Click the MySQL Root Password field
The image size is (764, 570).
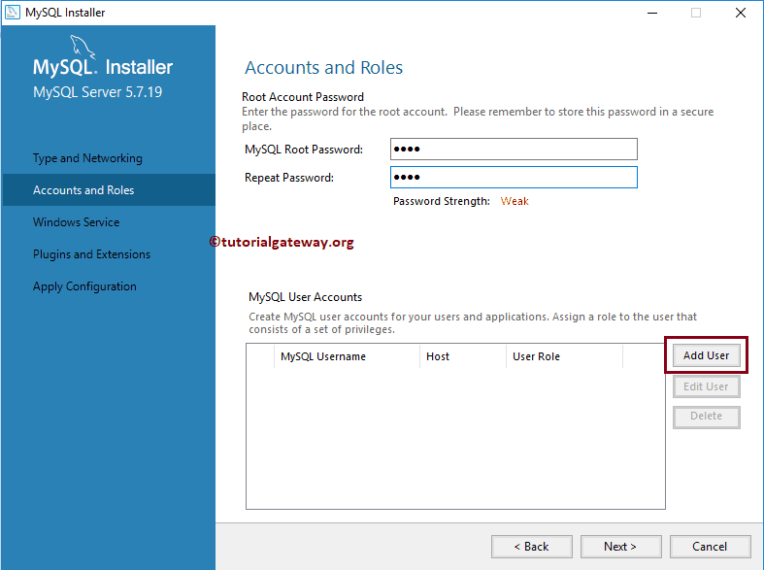pos(514,150)
